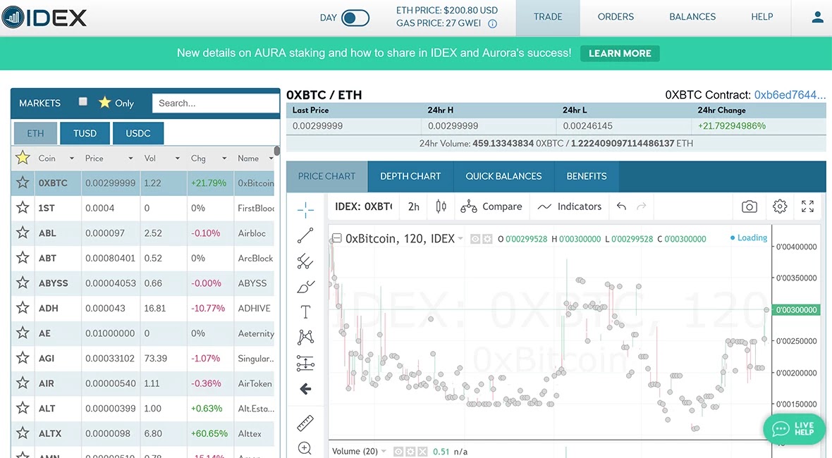Toggle star for ABL coin
This screenshot has width=832, height=458.
click(x=23, y=233)
